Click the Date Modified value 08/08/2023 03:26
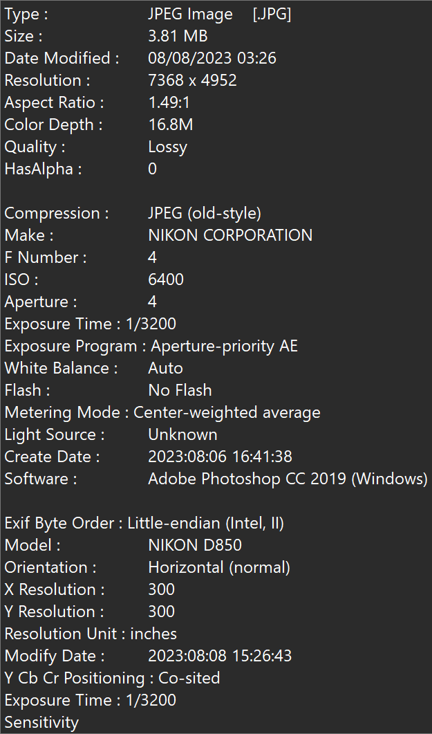This screenshot has width=432, height=734. [212, 58]
